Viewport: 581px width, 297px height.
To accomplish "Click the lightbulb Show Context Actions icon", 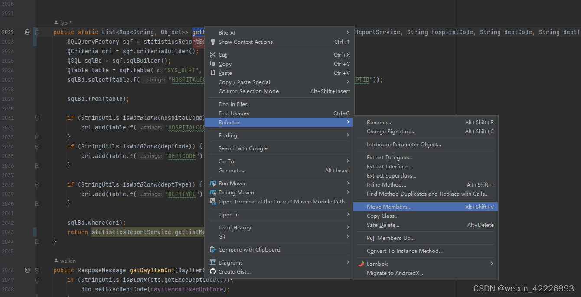I will [x=213, y=42].
